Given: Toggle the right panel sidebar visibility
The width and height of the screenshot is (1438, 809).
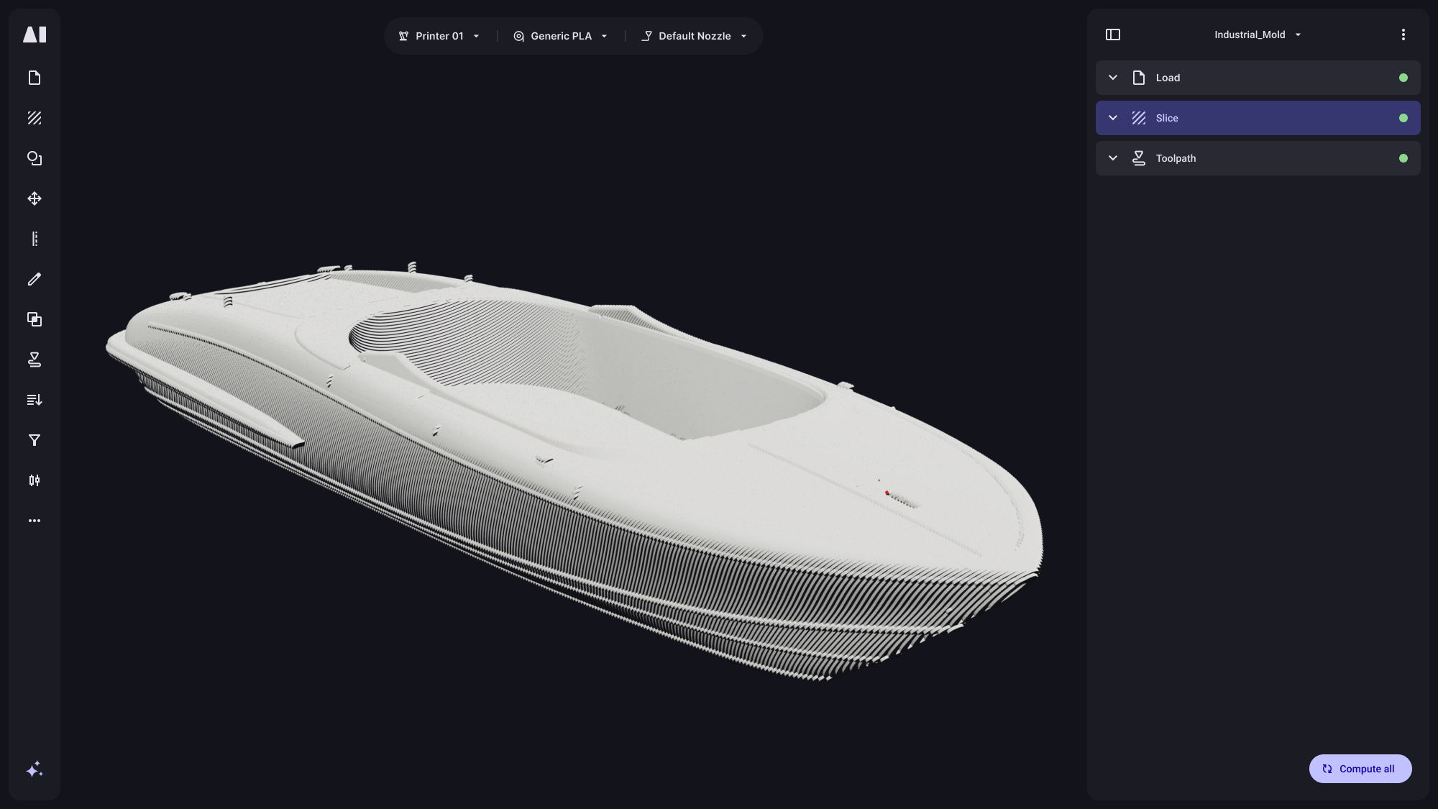Looking at the screenshot, I should [x=1114, y=34].
